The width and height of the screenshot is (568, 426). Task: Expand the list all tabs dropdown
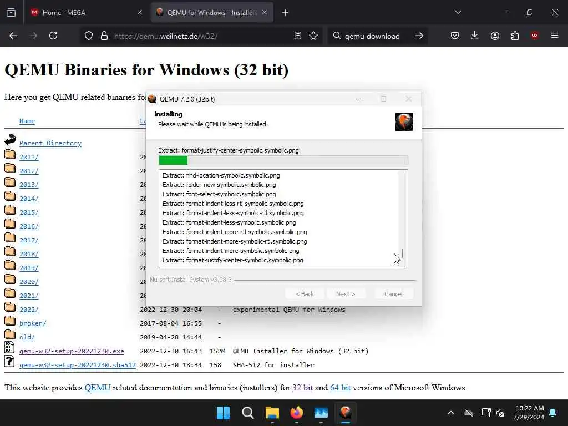458,12
